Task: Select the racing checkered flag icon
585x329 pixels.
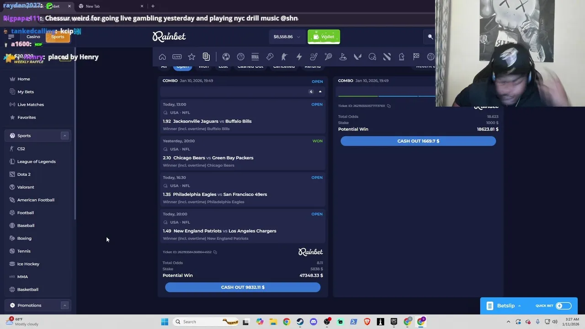Action: point(416,57)
